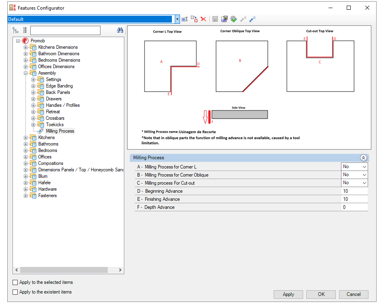Click the duplicate configuration icon
Viewport: 381px width, 304px height.
[x=194, y=19]
